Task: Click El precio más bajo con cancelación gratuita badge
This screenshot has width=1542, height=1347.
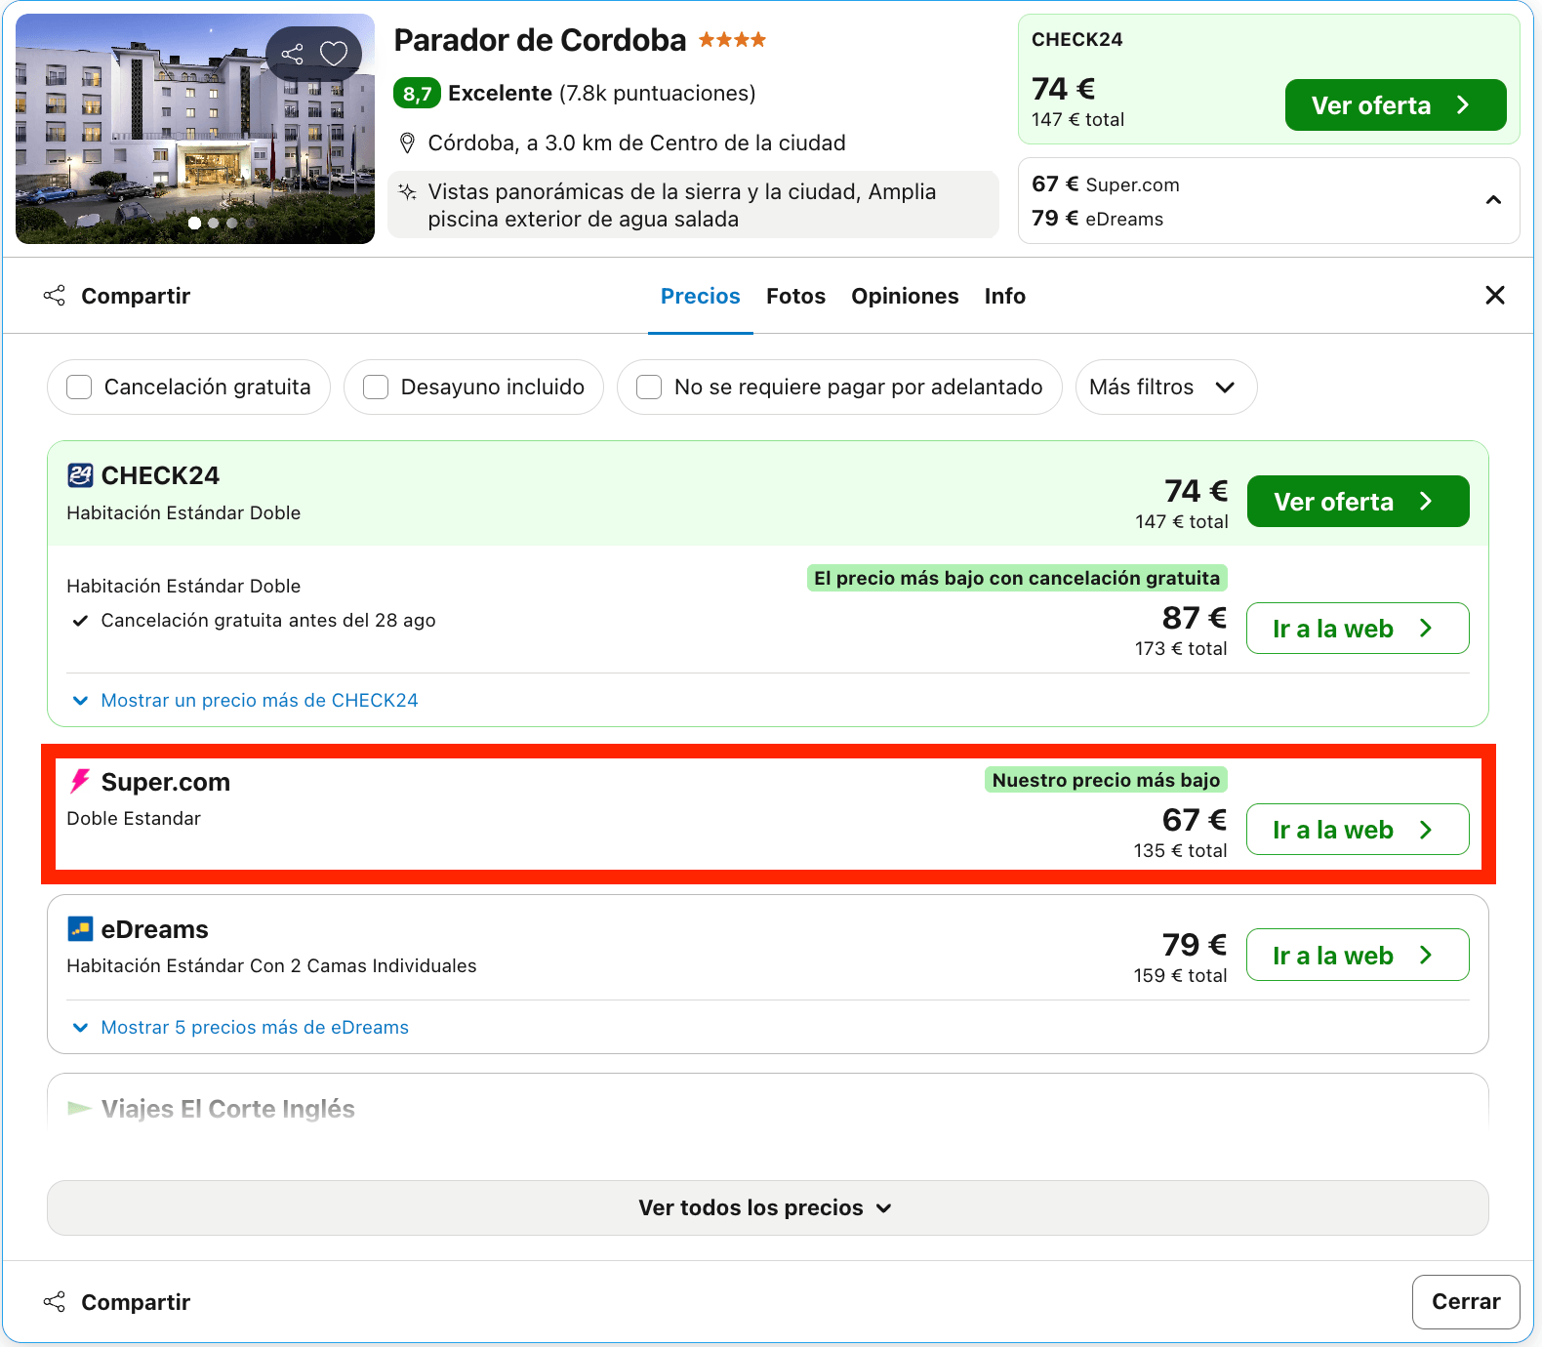Action: point(1017,578)
